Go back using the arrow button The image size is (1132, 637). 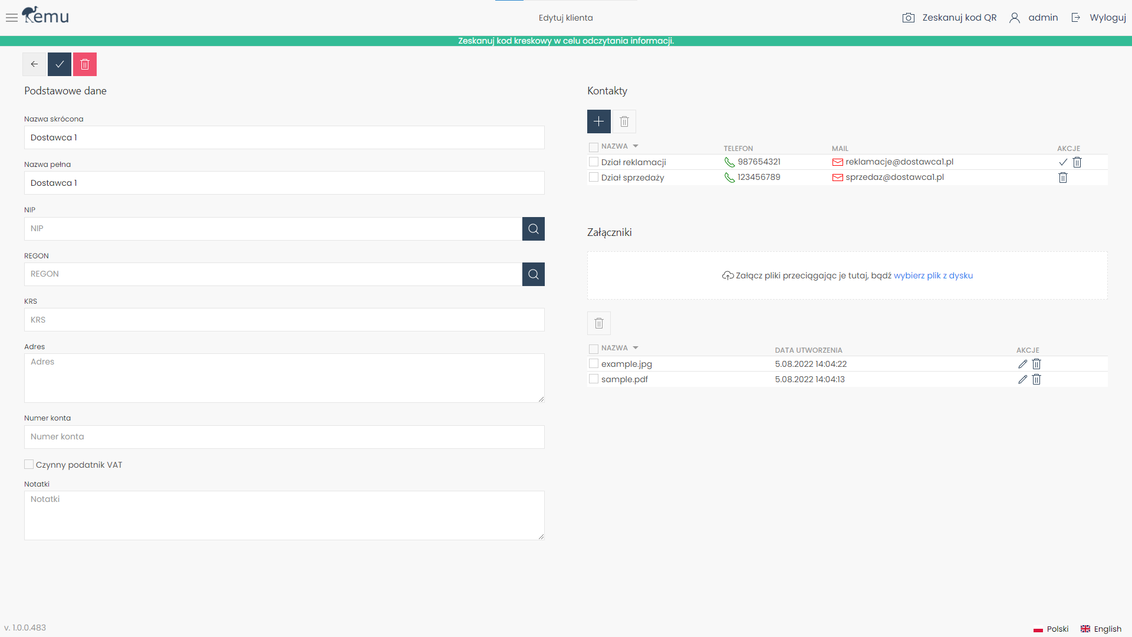tap(34, 64)
